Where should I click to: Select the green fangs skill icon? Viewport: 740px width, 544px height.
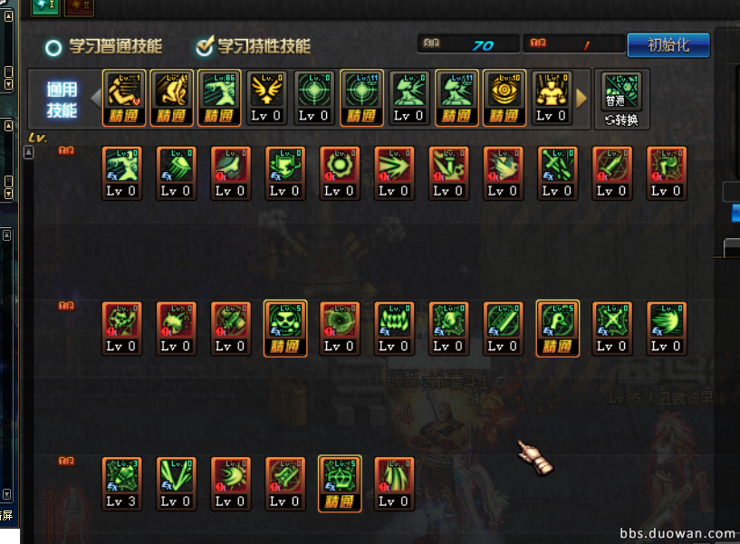click(394, 329)
